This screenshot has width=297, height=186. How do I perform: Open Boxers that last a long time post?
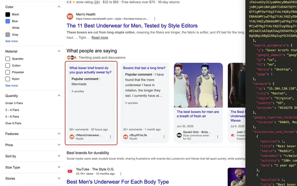click(144, 68)
